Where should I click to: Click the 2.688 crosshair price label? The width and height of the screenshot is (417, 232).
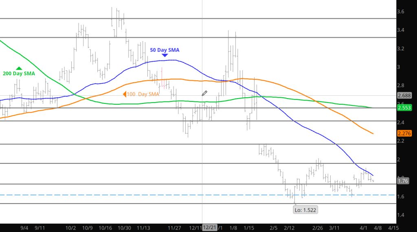pos(405,96)
